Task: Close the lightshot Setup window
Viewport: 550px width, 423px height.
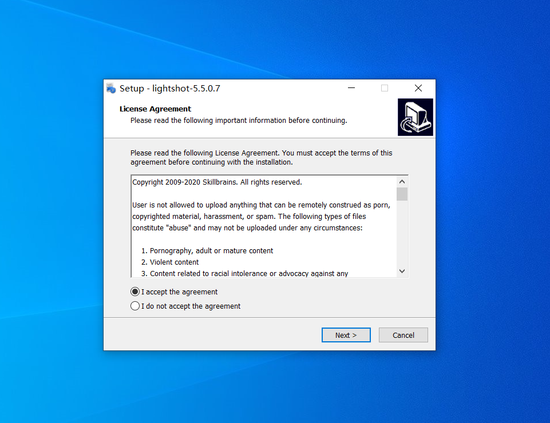Action: pos(418,88)
